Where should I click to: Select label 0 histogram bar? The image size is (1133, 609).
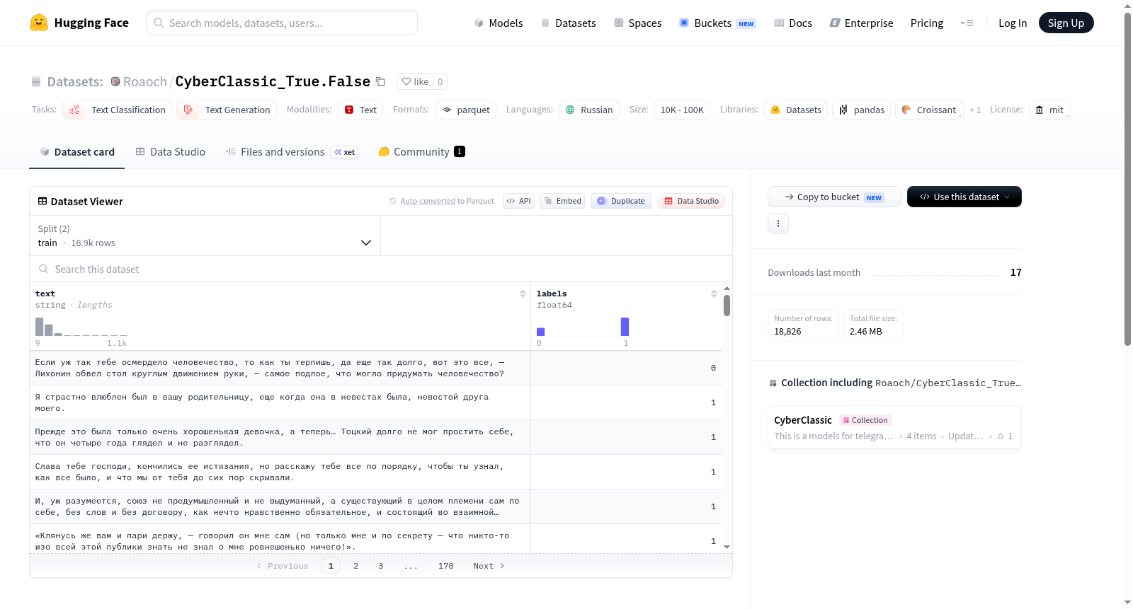click(541, 332)
